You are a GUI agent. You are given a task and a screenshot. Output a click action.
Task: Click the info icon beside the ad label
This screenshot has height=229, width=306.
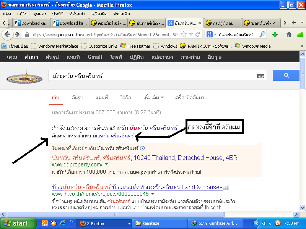[142, 148]
